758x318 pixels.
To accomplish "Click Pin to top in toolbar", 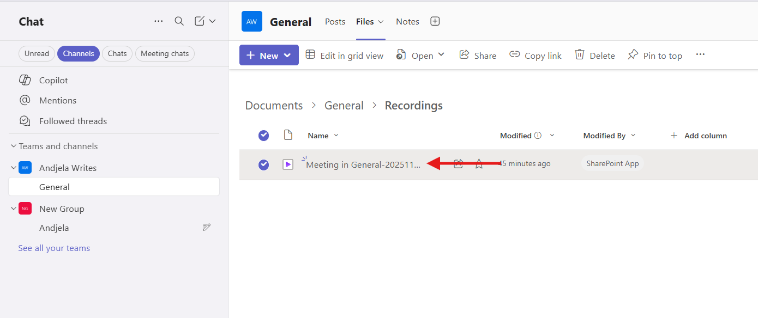I will (x=655, y=56).
